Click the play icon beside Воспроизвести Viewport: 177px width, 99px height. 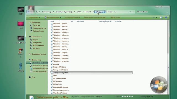pyautogui.click(x=46, y=17)
